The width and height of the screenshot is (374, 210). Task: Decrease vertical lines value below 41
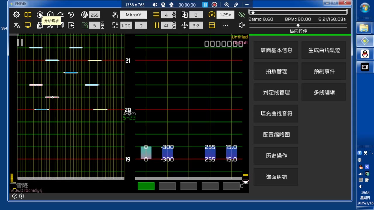click(x=174, y=27)
